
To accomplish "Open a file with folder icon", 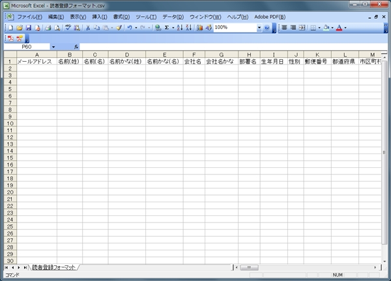I will pos(20,27).
